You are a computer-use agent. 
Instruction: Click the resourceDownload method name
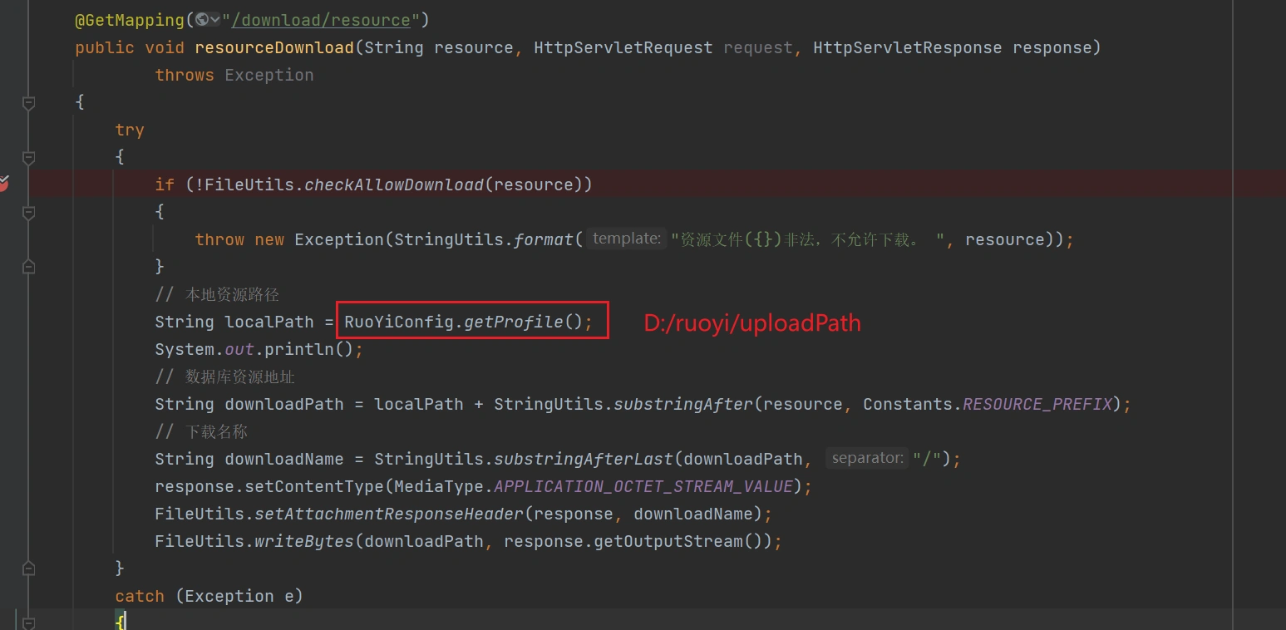[274, 47]
